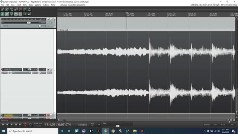Open the I/O routing for Audio Tr. 1

tap(20, 70)
